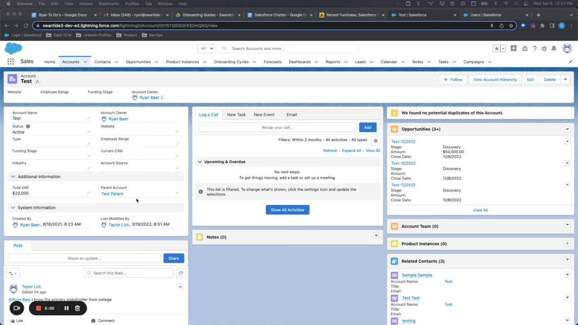Stop the screen recording with red square

coord(38,308)
